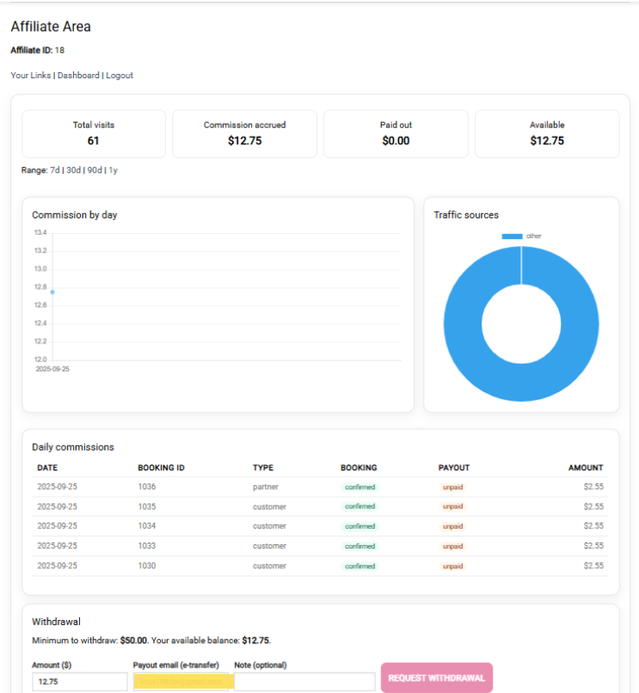Switch range to 90d
Screen dimensions: 639x693
[x=95, y=170]
